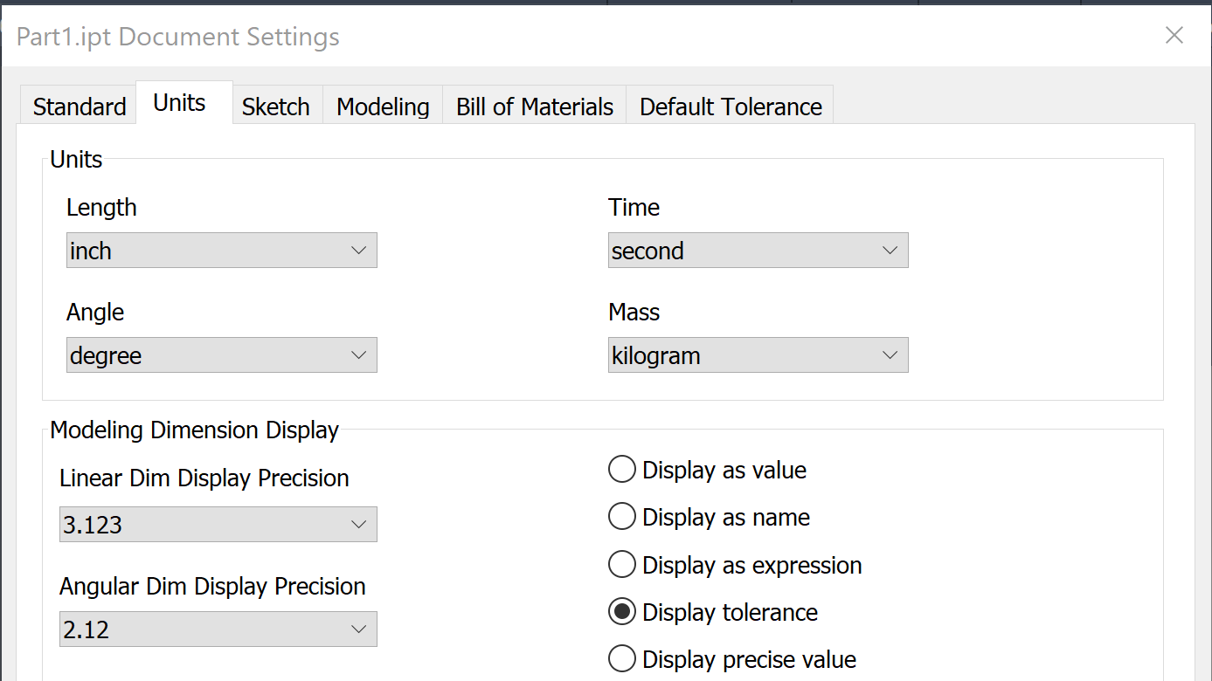Click the Display tolerance radio button
1212x681 pixels.
pos(621,612)
